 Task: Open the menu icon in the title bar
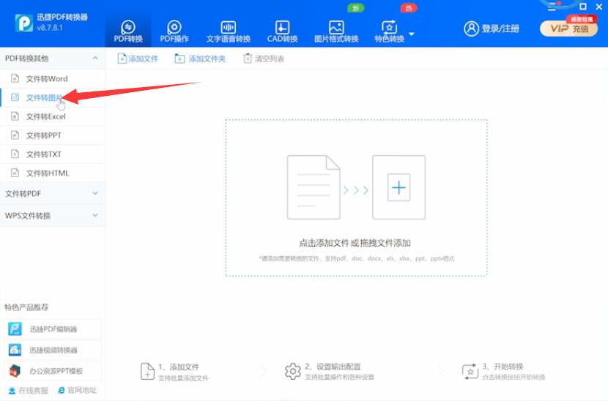pyautogui.click(x=552, y=7)
